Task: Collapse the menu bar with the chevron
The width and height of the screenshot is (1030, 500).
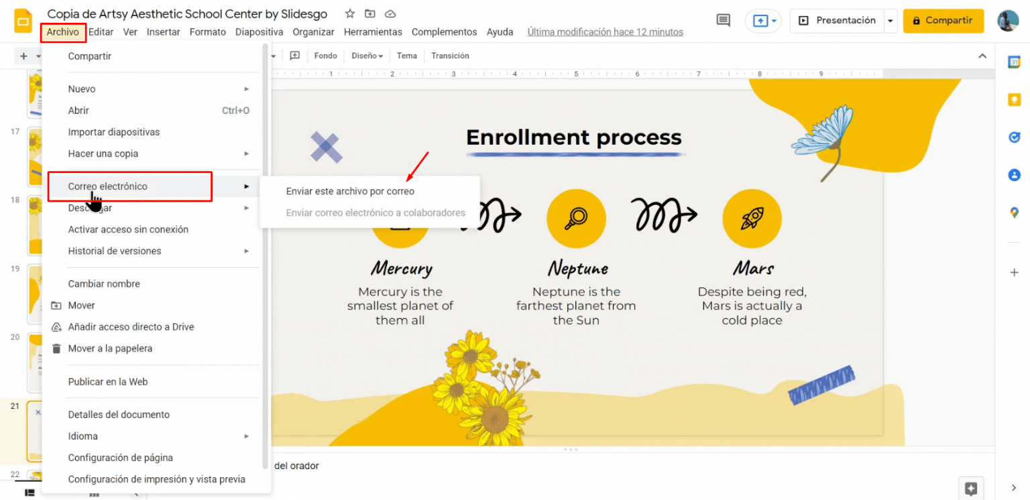Action: coord(982,56)
